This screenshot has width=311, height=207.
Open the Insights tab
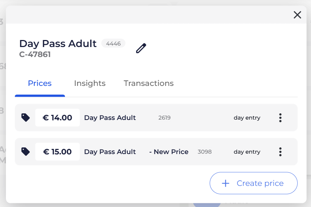[x=90, y=83]
